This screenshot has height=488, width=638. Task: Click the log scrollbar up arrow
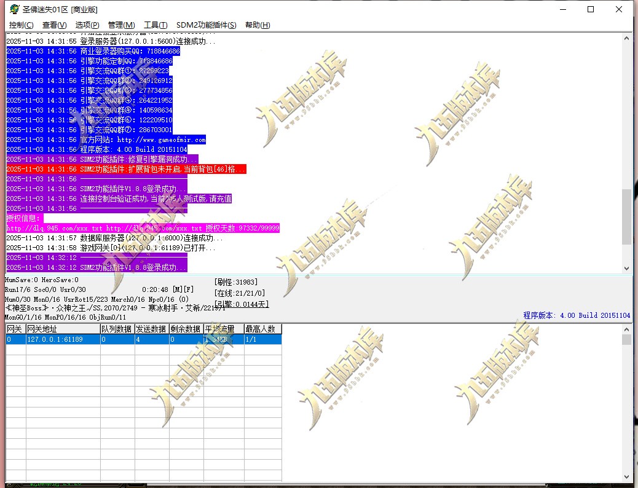626,38
